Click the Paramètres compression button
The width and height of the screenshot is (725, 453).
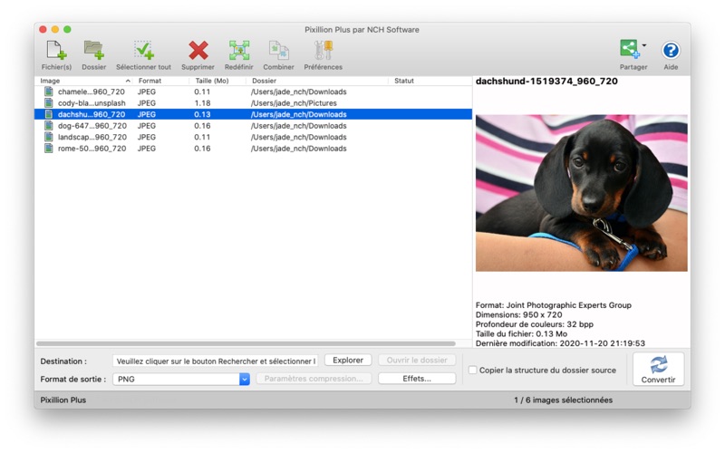point(314,379)
